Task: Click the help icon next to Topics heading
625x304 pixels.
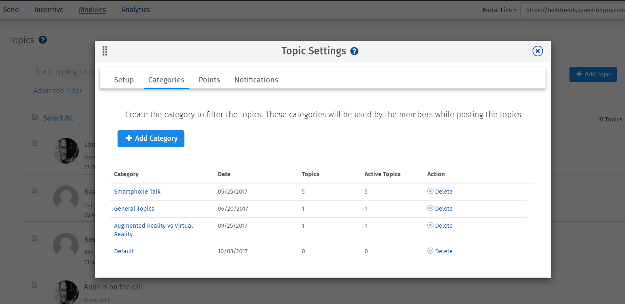Action: (43, 40)
